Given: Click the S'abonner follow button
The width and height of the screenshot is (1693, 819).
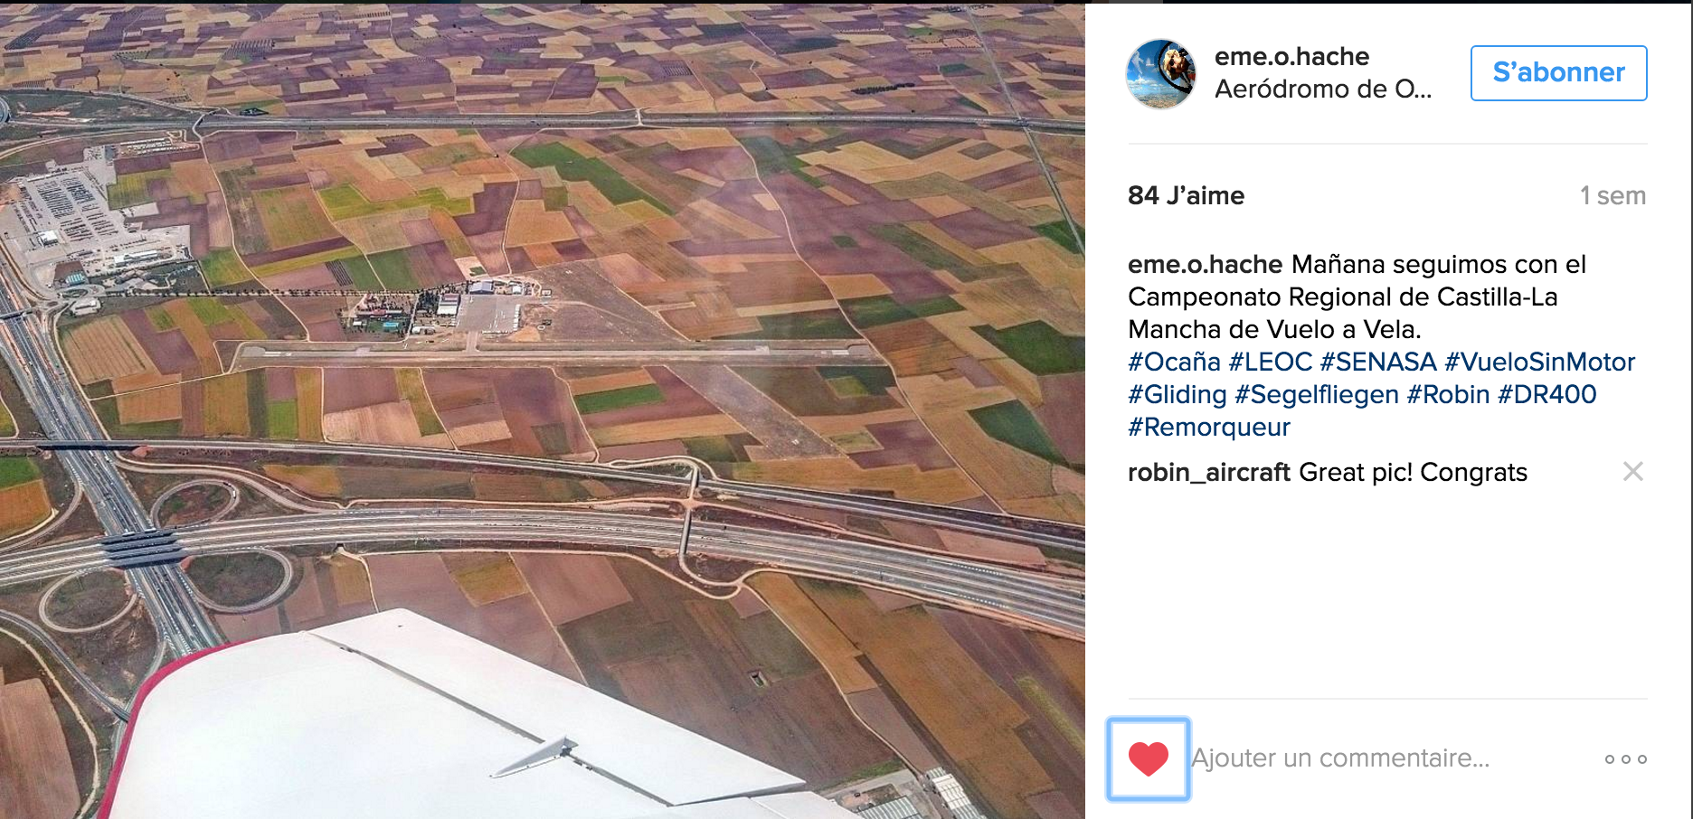Looking at the screenshot, I should [x=1558, y=72].
